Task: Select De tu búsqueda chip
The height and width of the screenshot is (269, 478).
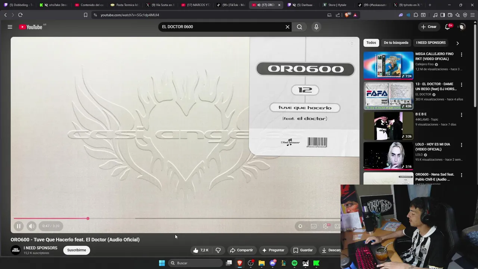Action: coord(396,43)
